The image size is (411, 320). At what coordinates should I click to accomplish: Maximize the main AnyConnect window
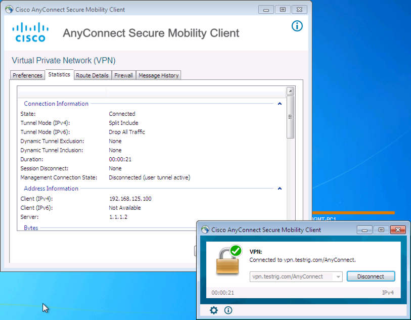click(x=283, y=10)
